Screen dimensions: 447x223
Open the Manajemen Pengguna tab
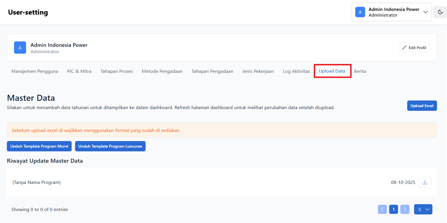(x=35, y=71)
